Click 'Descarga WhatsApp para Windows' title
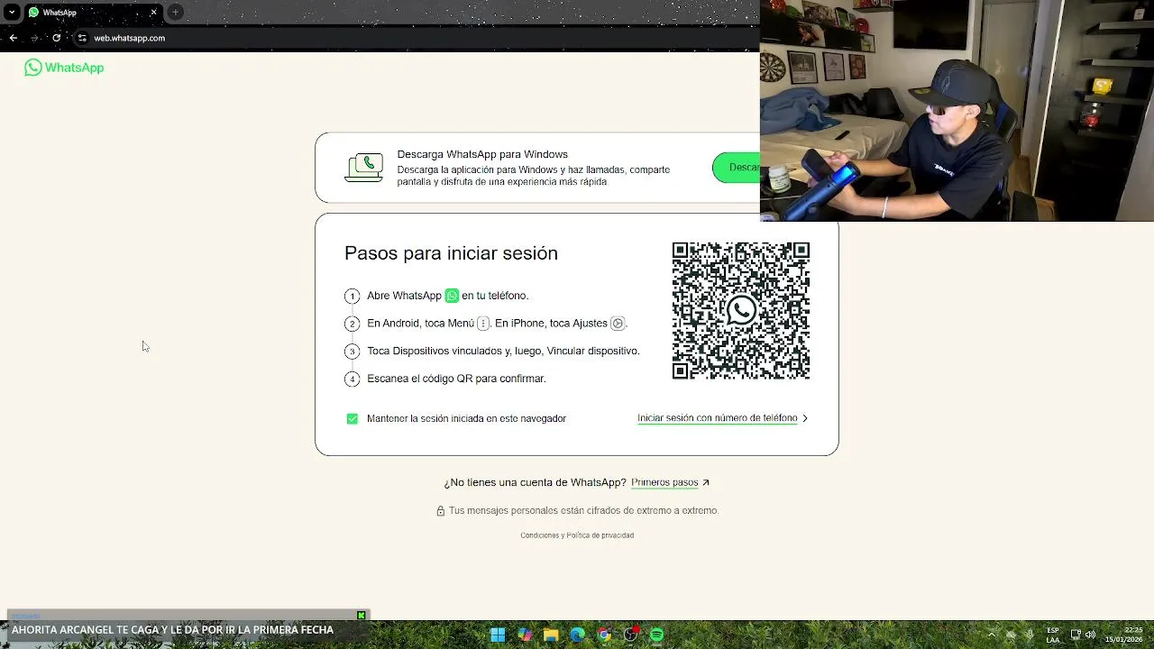 click(482, 154)
